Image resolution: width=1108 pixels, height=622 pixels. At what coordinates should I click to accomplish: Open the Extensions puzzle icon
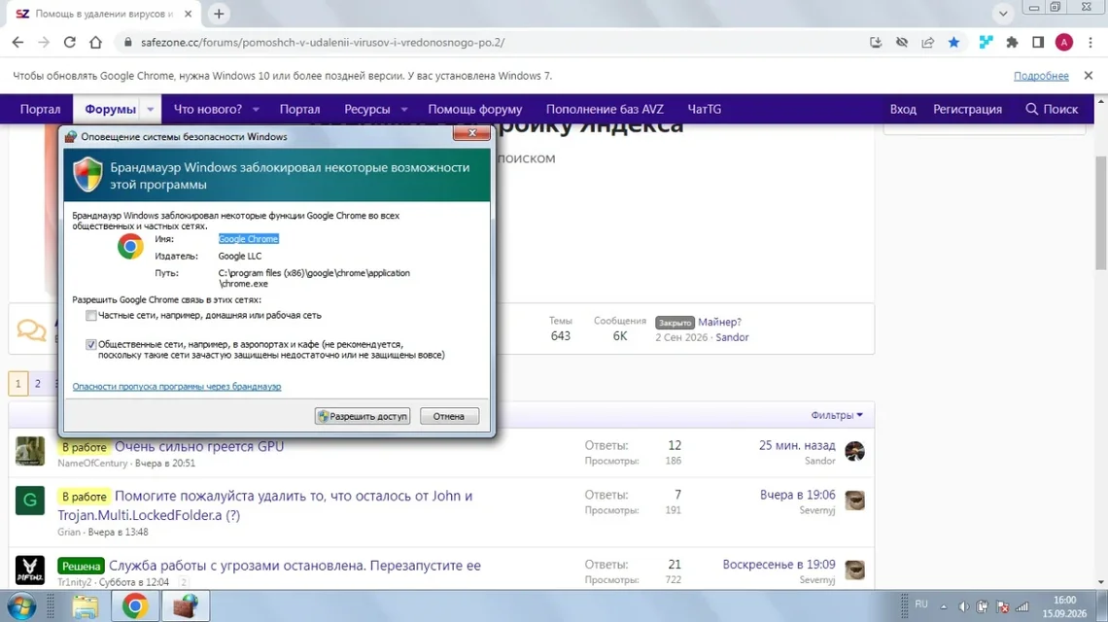(x=1012, y=43)
